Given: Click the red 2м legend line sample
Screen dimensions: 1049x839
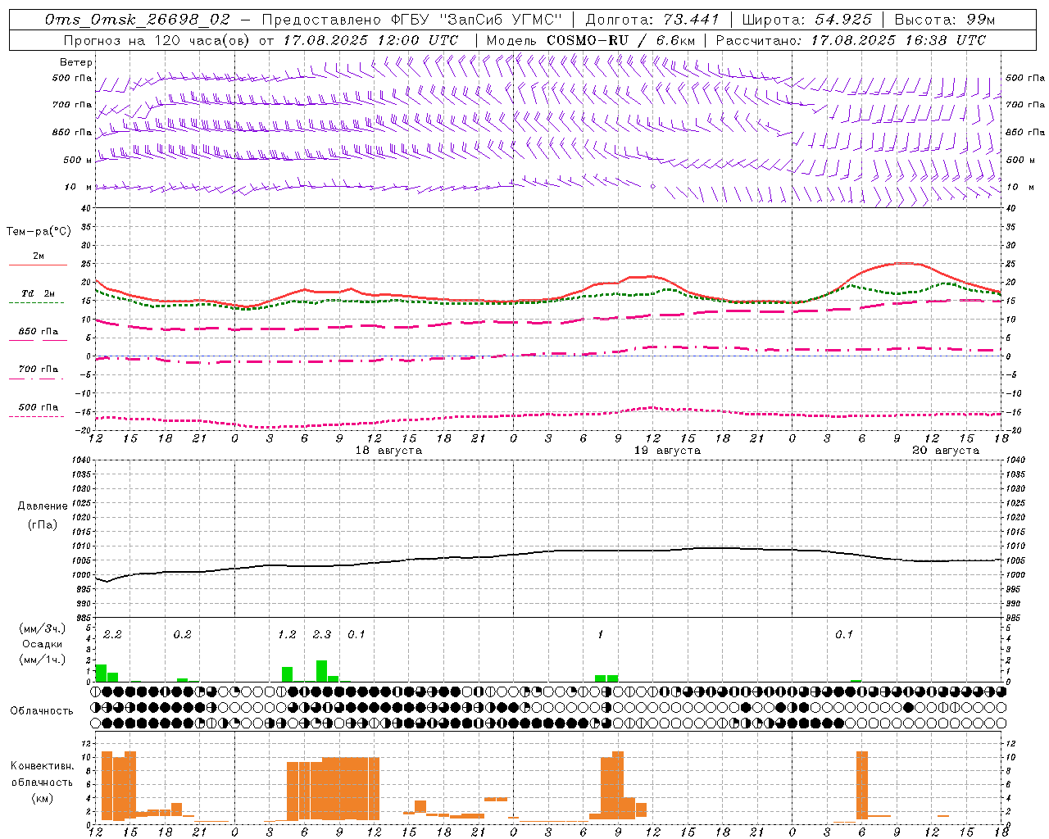Looking at the screenshot, I should click(38, 265).
